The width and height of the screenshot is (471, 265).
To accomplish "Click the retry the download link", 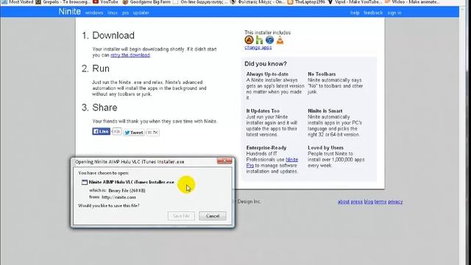I will pyautogui.click(x=130, y=55).
